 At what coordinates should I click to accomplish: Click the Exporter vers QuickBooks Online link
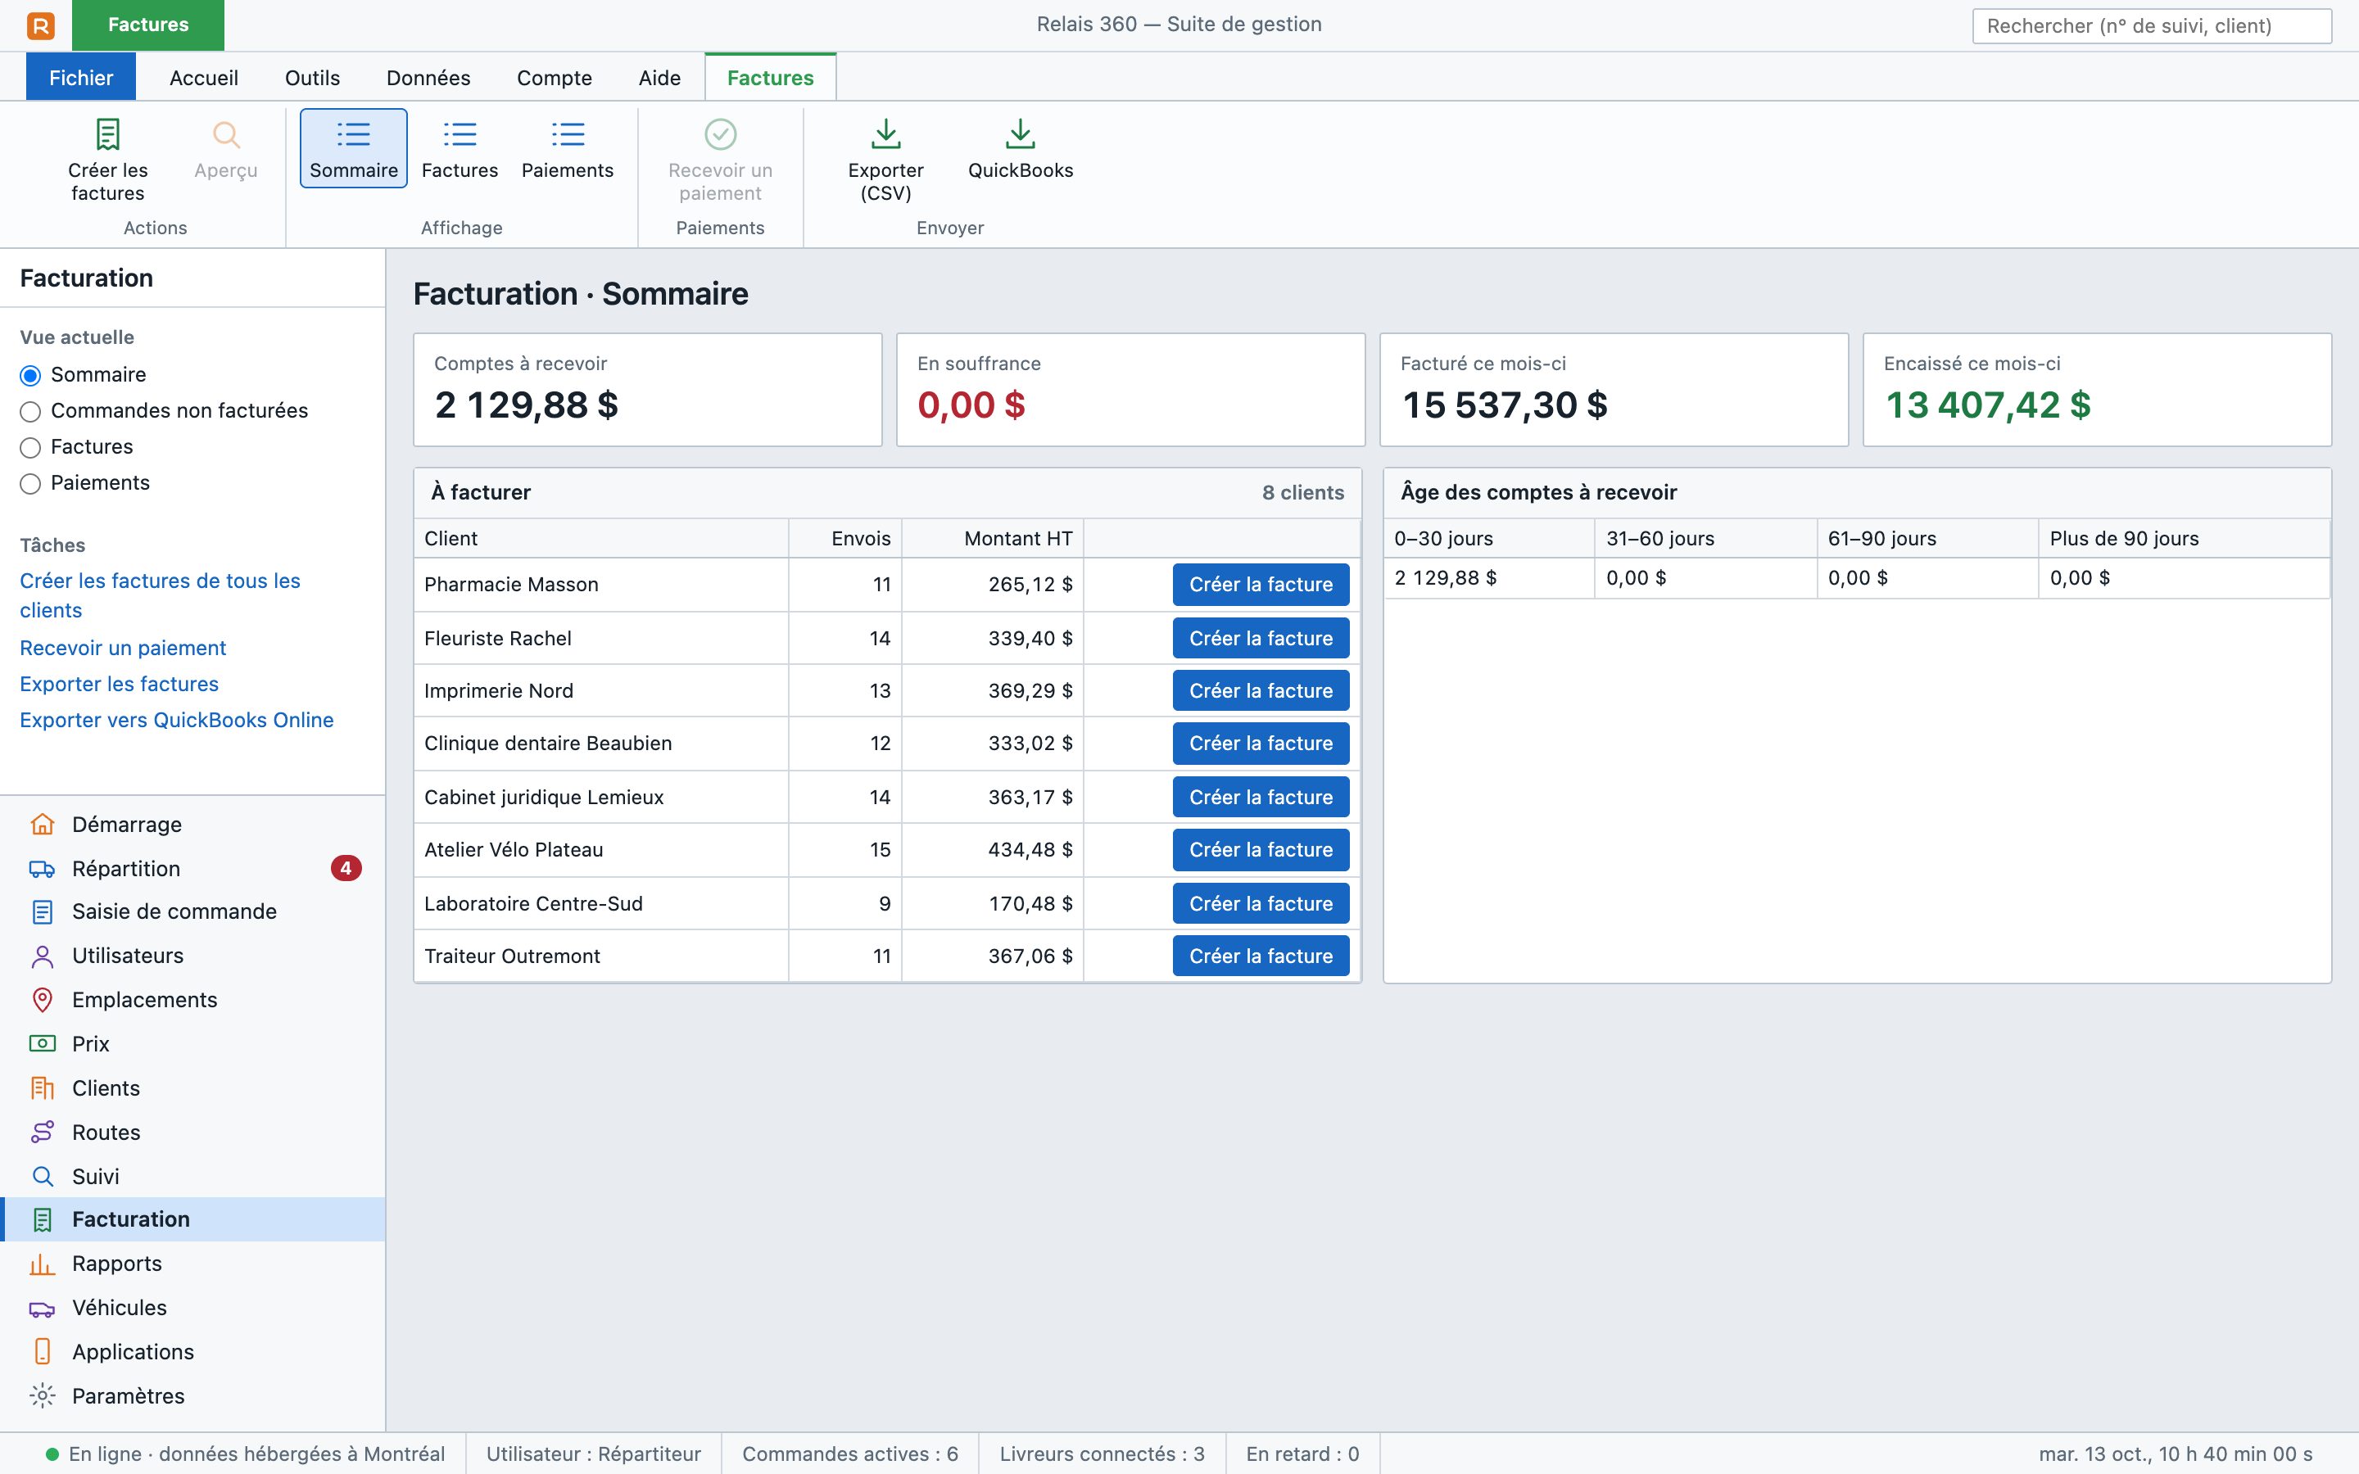176,721
